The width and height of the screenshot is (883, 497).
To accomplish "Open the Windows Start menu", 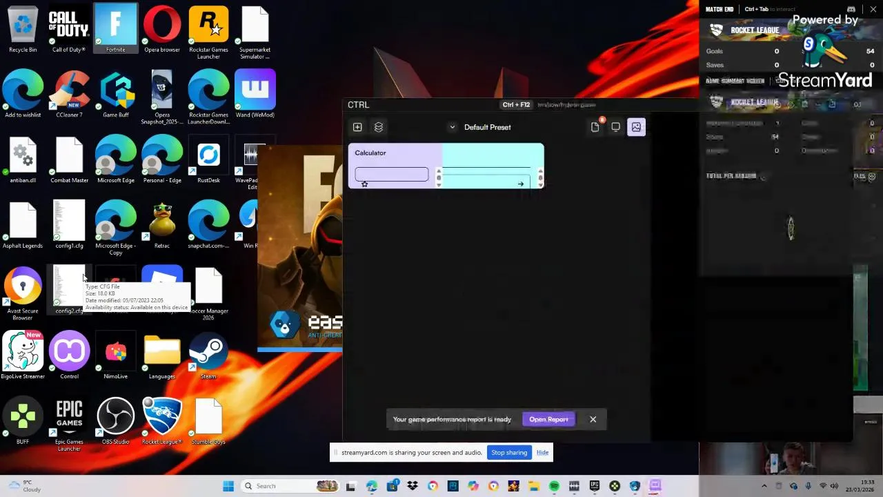I will click(228, 486).
